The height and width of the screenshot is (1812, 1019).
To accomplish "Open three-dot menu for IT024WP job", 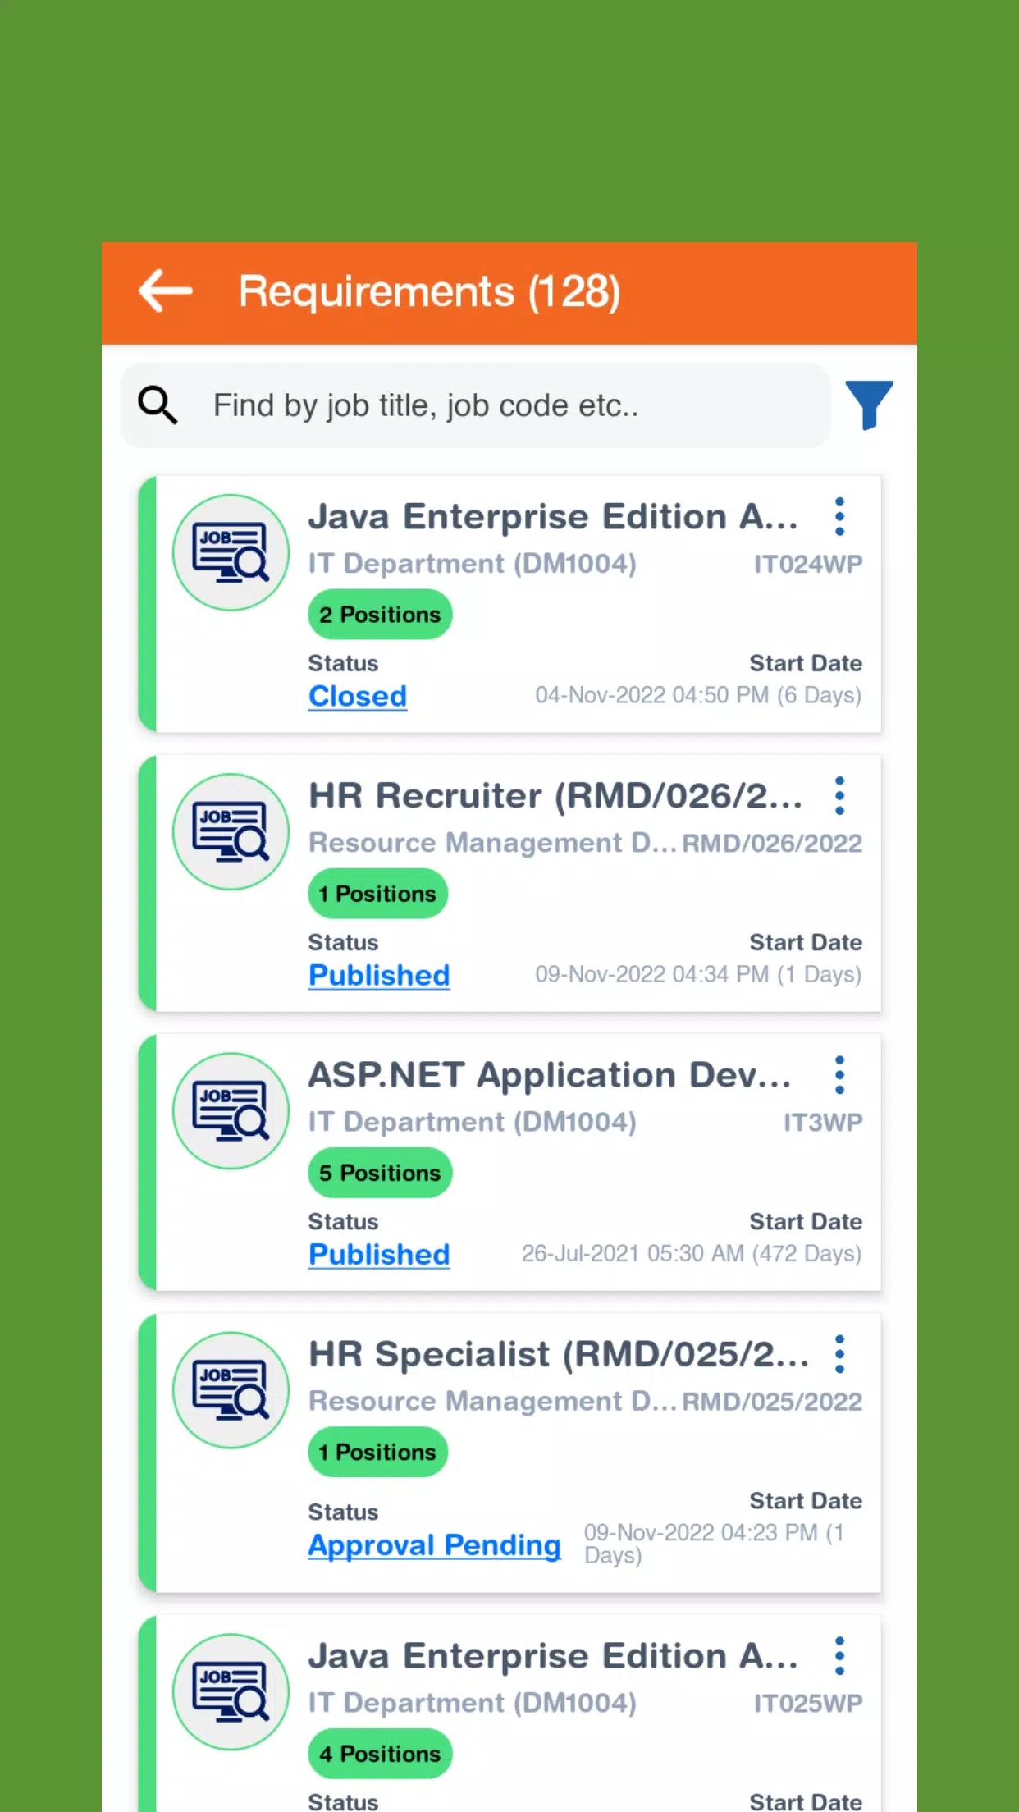I will tap(839, 517).
